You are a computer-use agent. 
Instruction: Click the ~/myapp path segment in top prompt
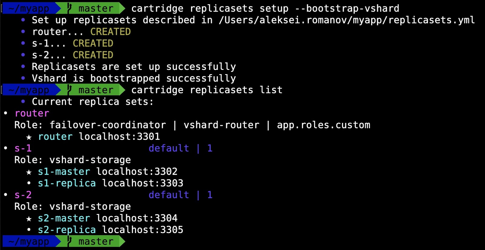click(29, 8)
